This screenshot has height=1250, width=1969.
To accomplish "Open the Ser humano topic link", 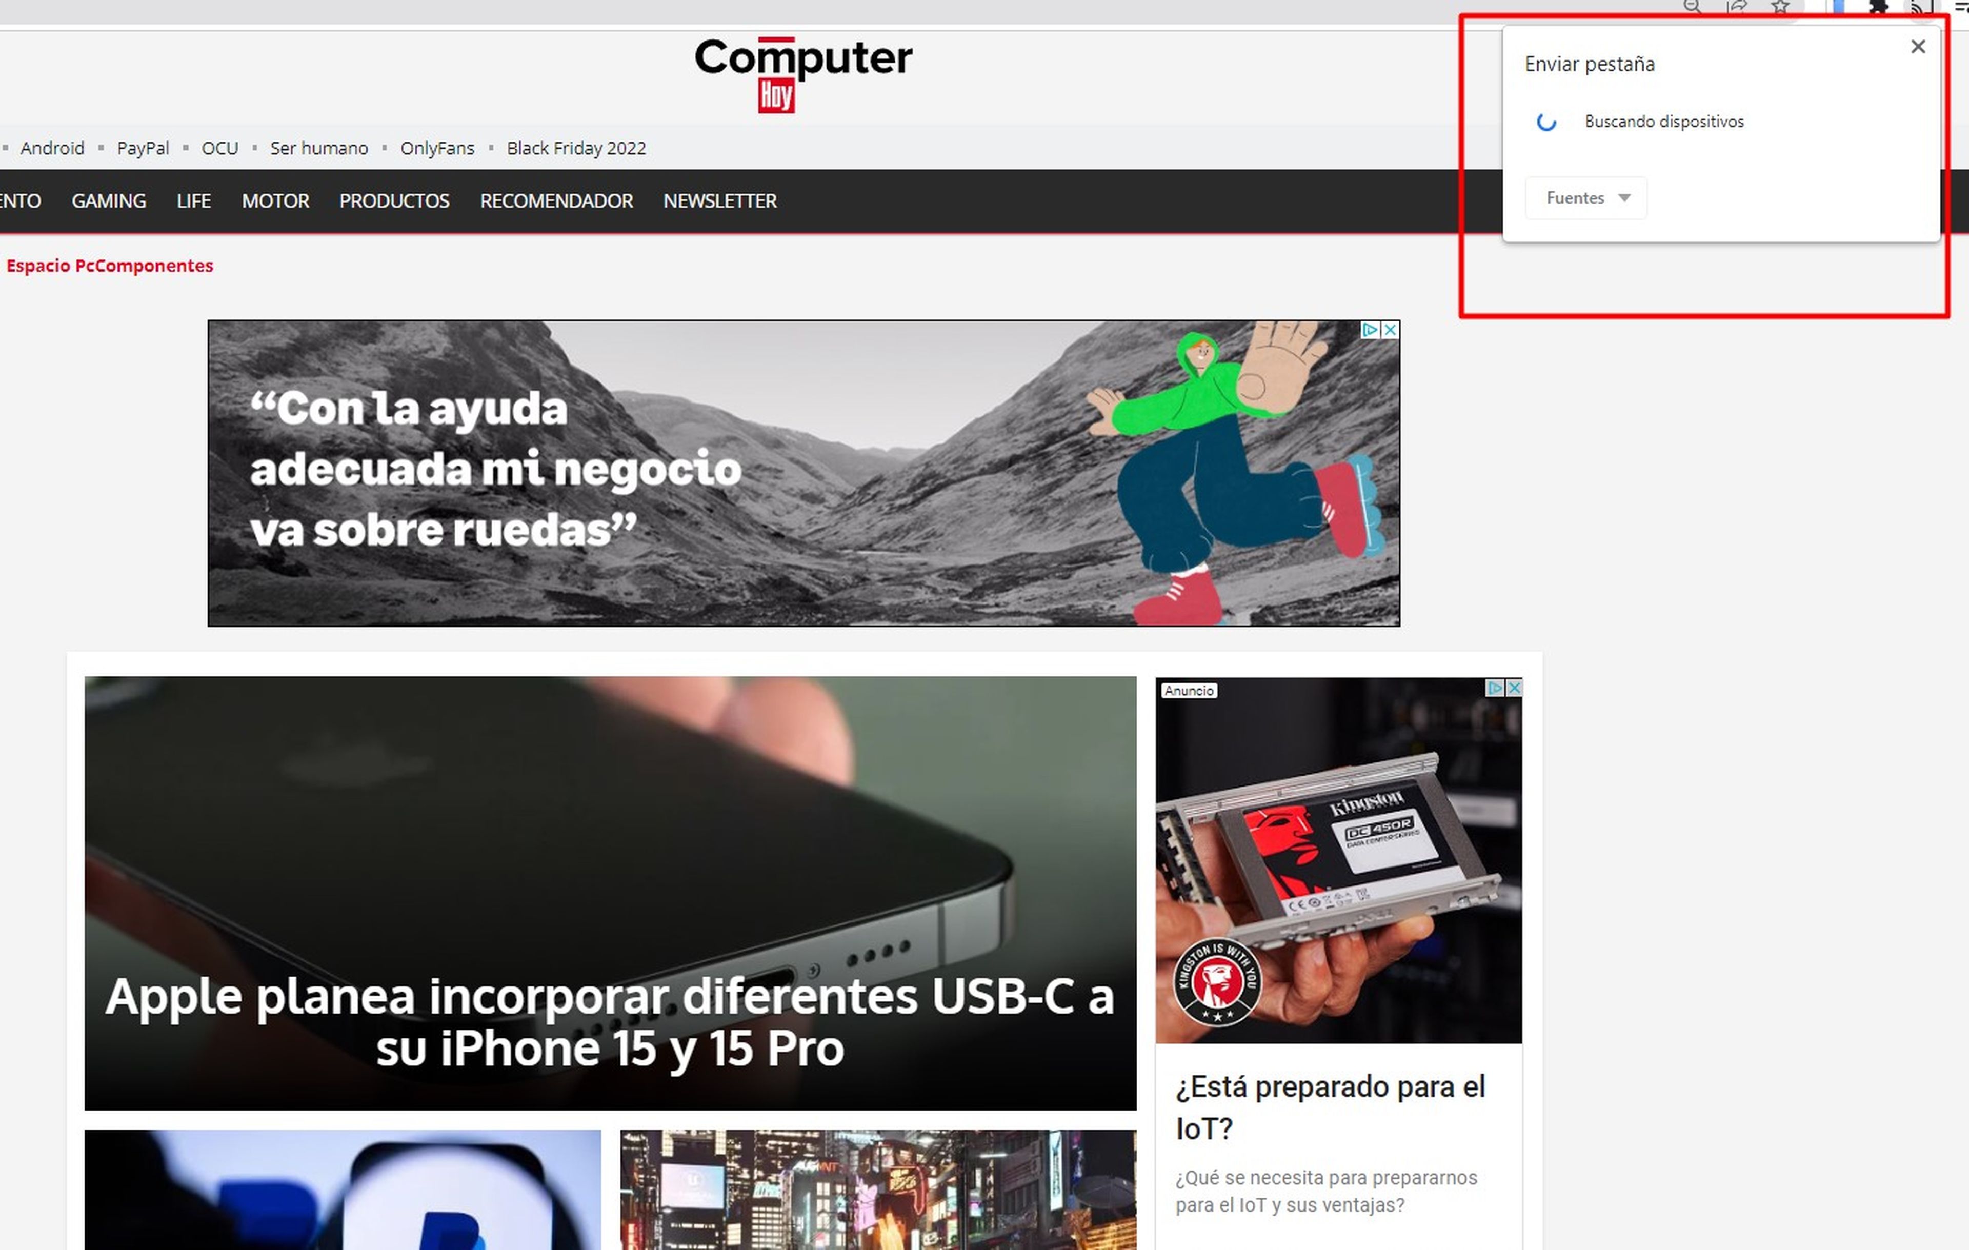I will 319,148.
